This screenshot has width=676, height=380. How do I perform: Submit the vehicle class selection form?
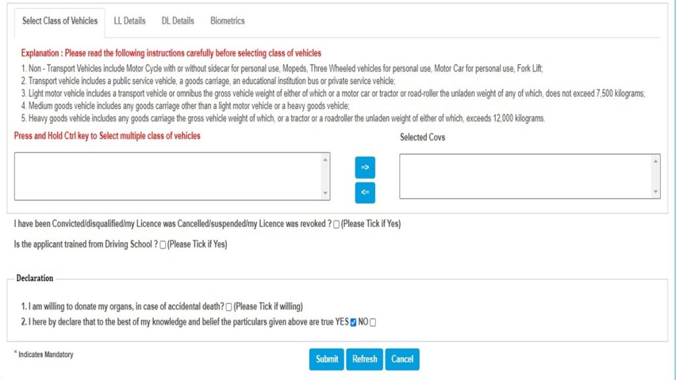point(326,359)
